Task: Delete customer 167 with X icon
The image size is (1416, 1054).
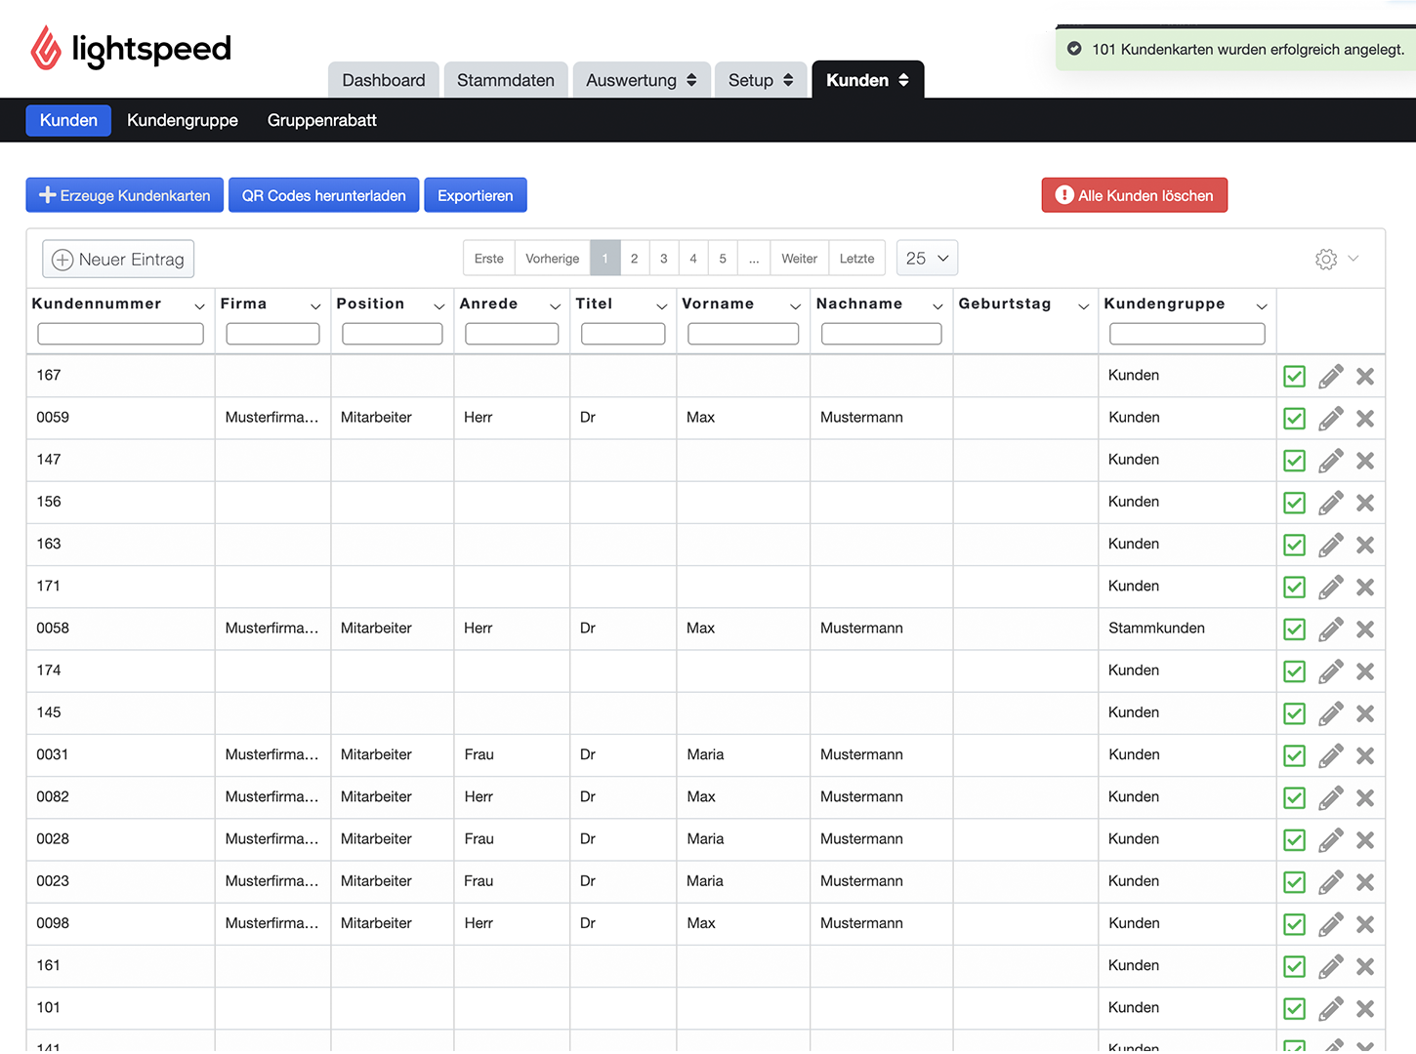Action: point(1365,377)
